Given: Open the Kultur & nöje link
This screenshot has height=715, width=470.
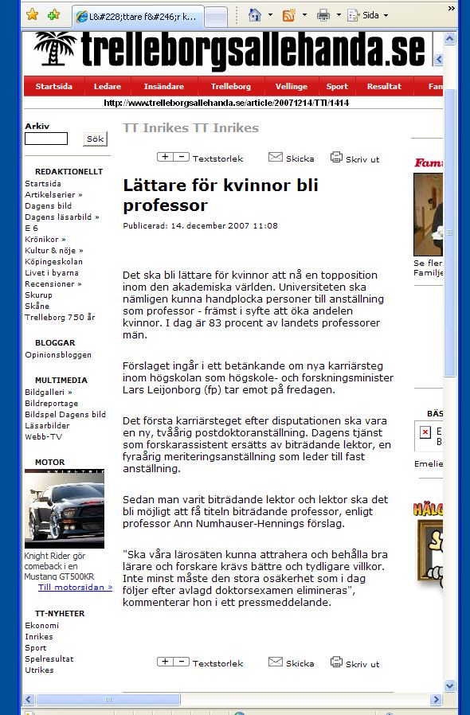Looking at the screenshot, I should coord(54,250).
